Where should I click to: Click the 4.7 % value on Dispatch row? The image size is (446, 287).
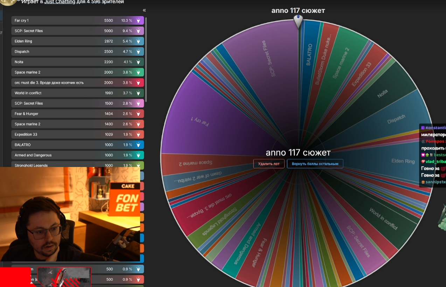(x=127, y=51)
